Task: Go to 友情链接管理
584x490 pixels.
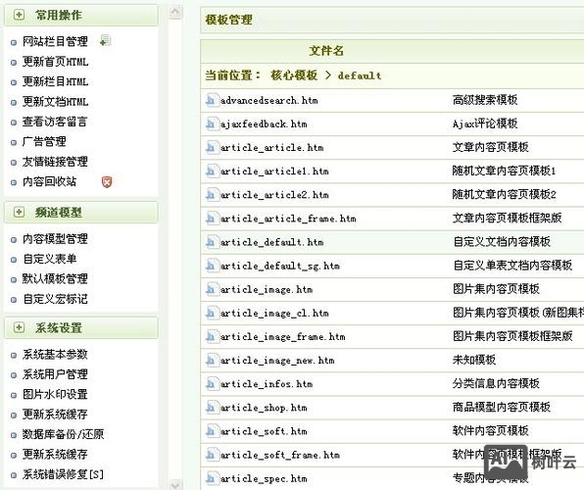Action: [x=55, y=162]
